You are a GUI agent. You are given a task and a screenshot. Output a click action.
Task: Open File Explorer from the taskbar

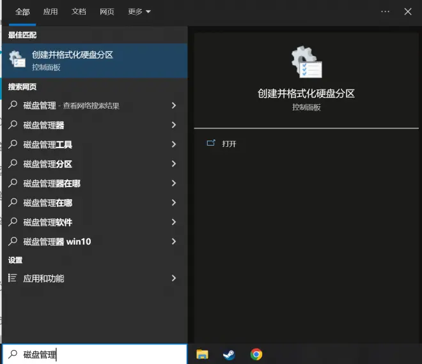pyautogui.click(x=202, y=354)
